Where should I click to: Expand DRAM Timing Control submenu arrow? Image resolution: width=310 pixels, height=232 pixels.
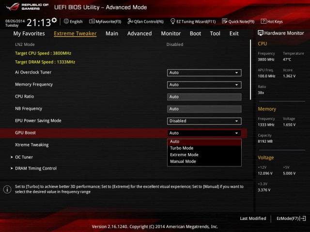click(x=12, y=169)
